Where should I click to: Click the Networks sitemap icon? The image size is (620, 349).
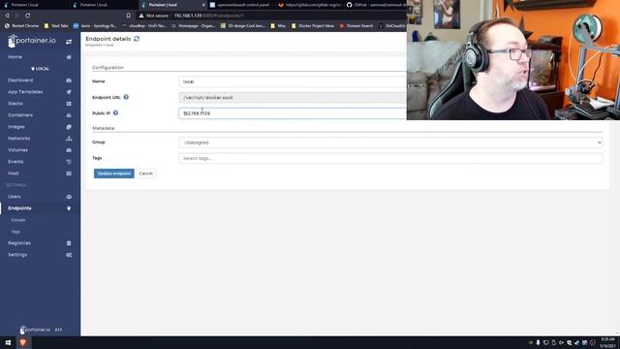69,139
